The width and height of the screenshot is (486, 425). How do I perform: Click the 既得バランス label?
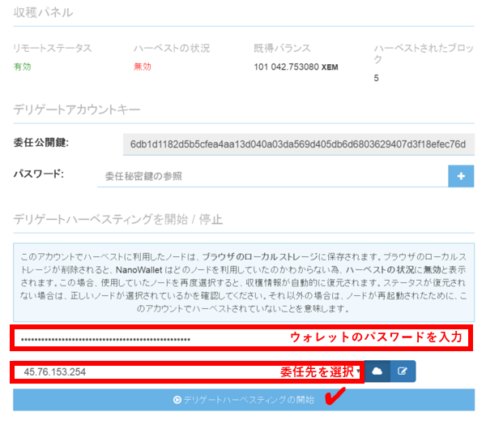tap(282, 48)
